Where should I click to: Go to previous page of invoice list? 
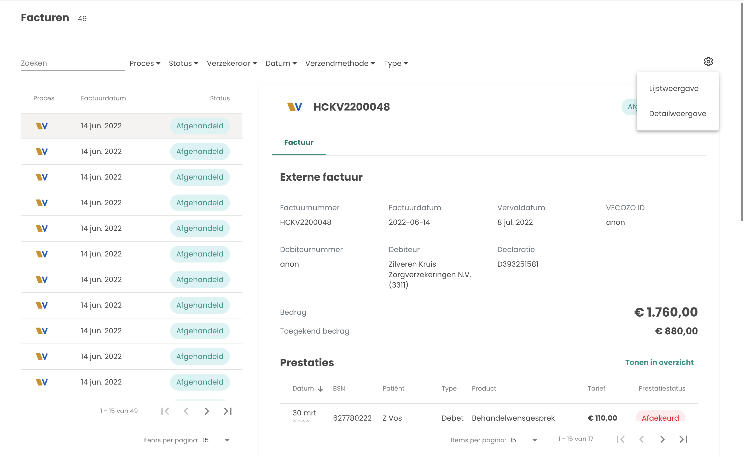point(186,411)
